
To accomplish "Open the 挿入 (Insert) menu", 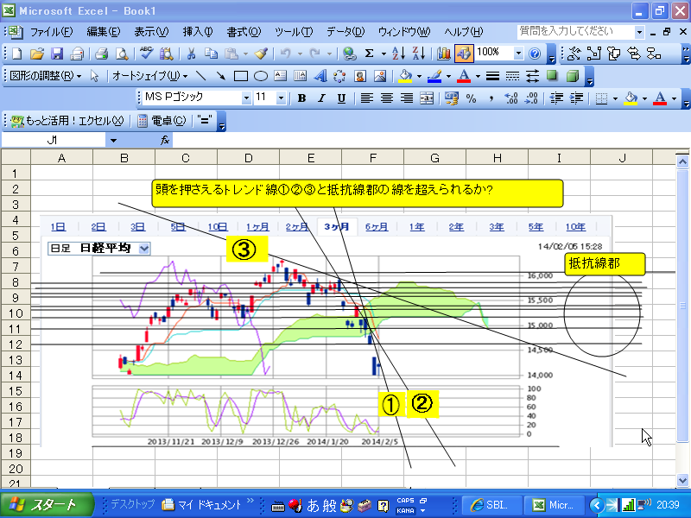I will (x=198, y=32).
